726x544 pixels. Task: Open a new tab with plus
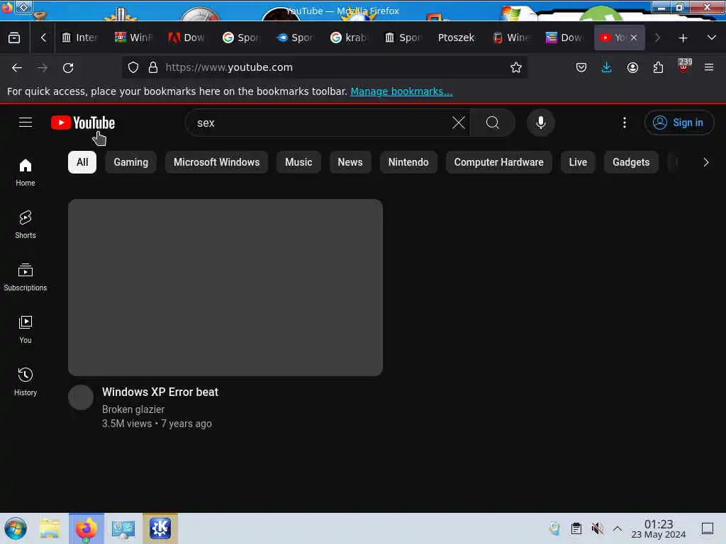[683, 38]
